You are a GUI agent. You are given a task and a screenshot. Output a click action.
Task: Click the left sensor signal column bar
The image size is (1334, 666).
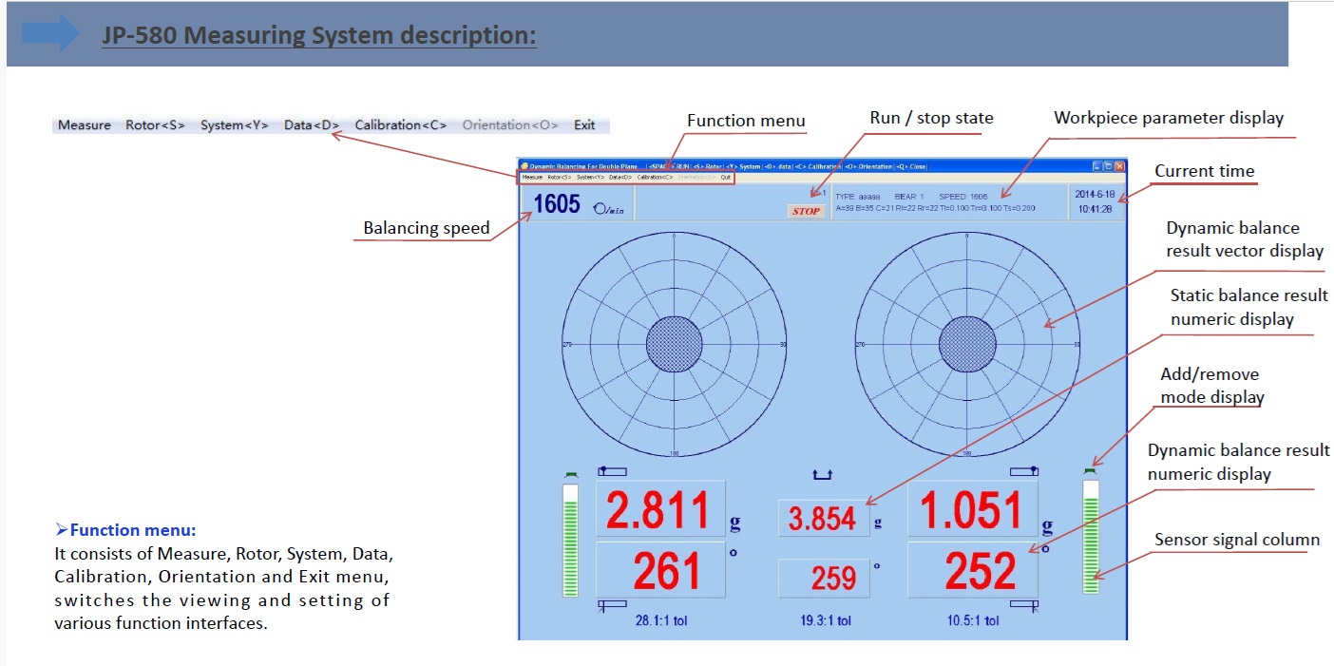pos(570,540)
